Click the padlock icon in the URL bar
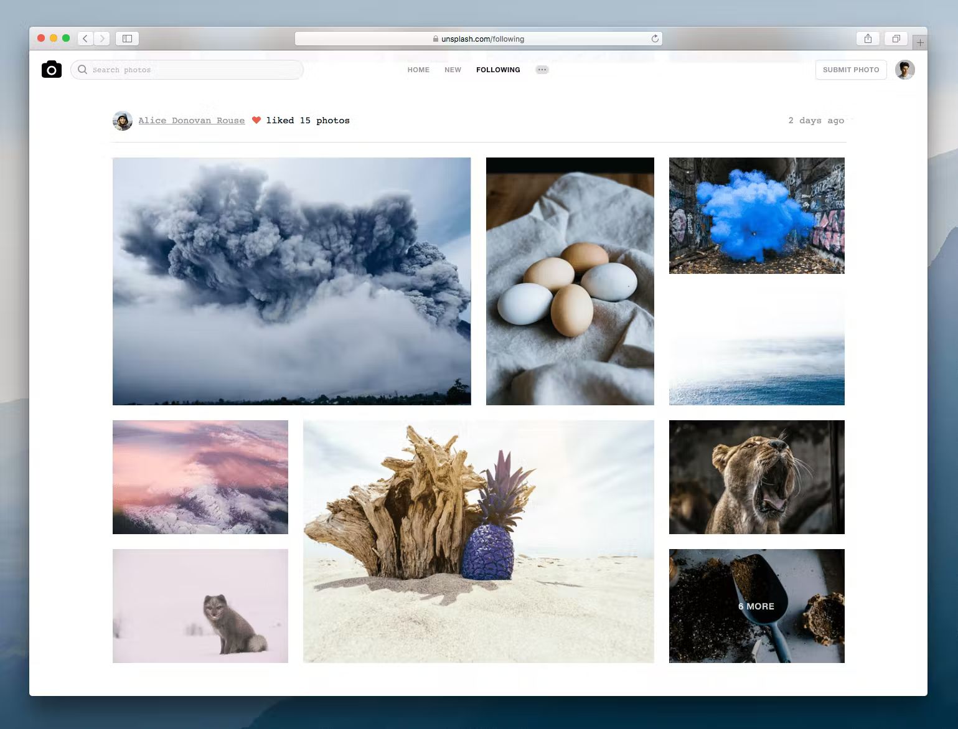Screen dimensions: 958x729 tap(435, 38)
